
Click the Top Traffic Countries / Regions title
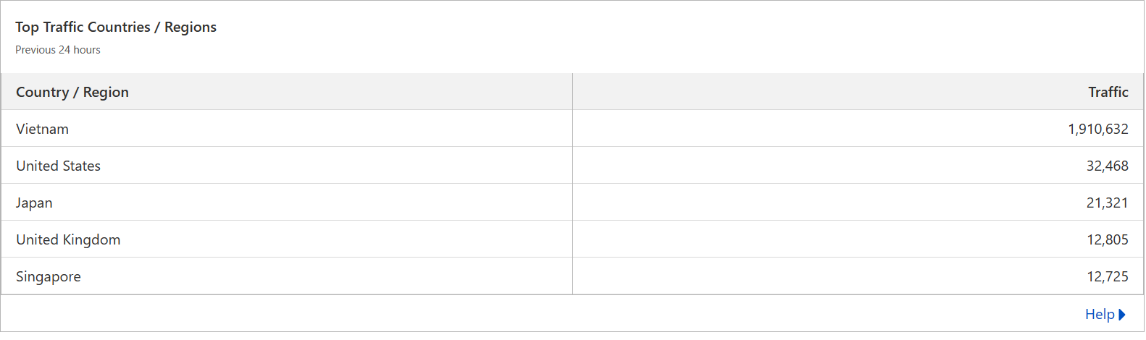click(116, 27)
